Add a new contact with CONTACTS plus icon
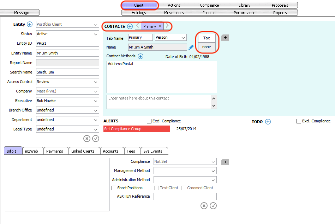The width and height of the screenshot is (335, 224). click(x=130, y=26)
